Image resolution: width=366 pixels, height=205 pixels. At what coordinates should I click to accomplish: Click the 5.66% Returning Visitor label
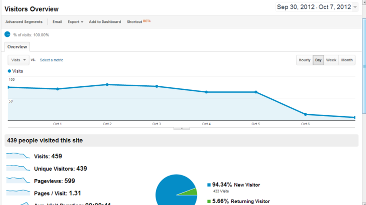pos(241,201)
